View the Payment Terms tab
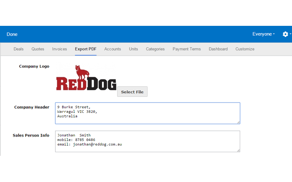Viewport: 292px width, 182px height. tap(187, 49)
